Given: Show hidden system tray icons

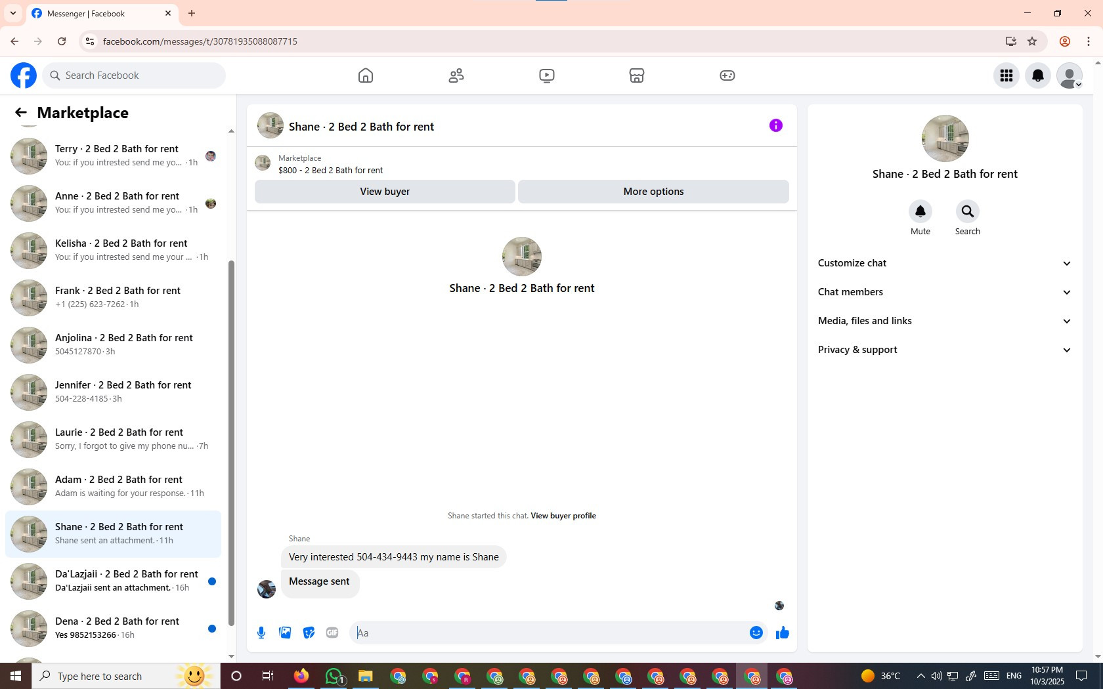Looking at the screenshot, I should point(920,676).
